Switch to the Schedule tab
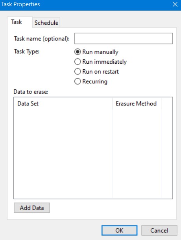Image resolution: width=181 pixels, height=240 pixels. (46, 23)
